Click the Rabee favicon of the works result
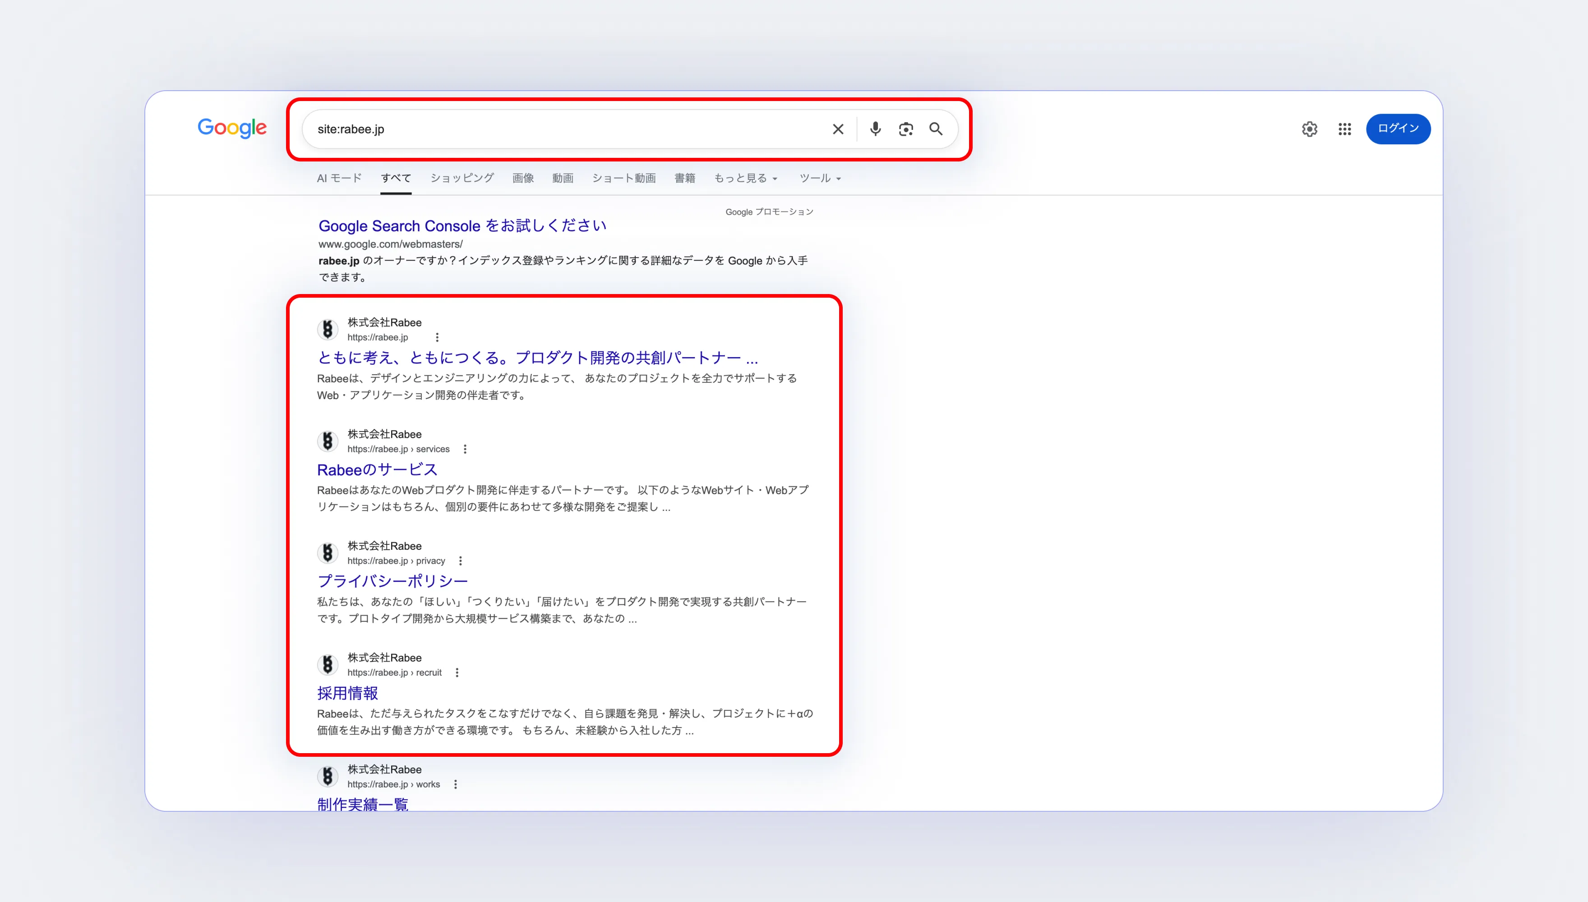1588x902 pixels. pyautogui.click(x=328, y=776)
